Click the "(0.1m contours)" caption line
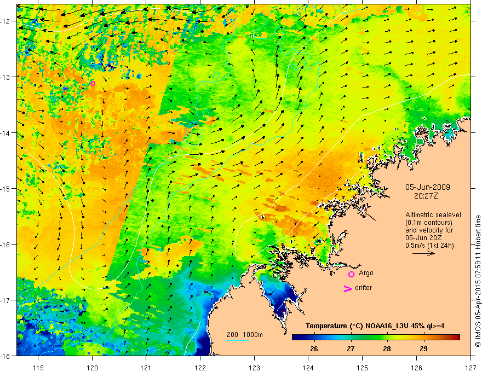Viewport: 482px width, 372px height. (x=429, y=223)
